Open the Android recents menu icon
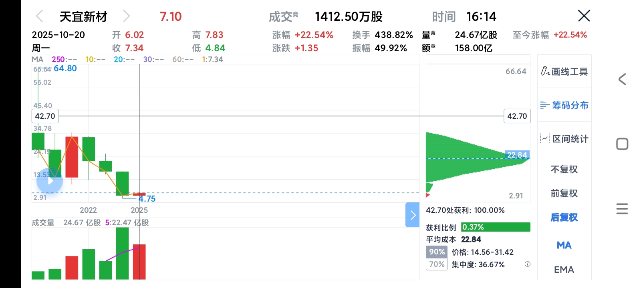 [622, 209]
